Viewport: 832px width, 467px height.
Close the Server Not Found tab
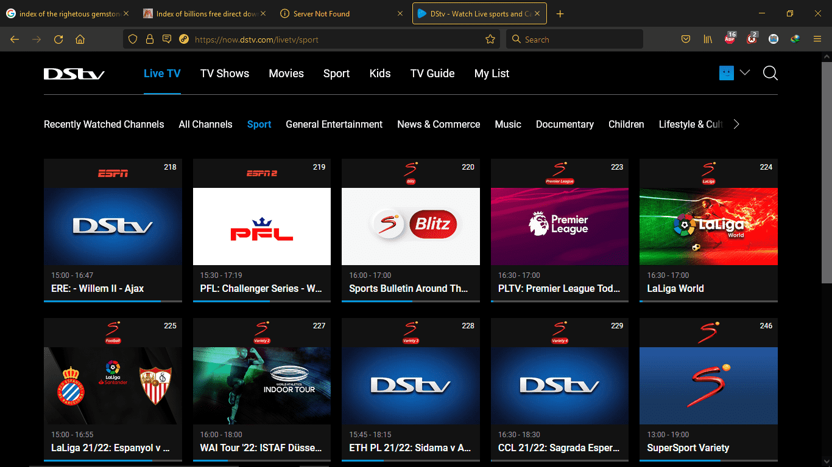pyautogui.click(x=400, y=14)
